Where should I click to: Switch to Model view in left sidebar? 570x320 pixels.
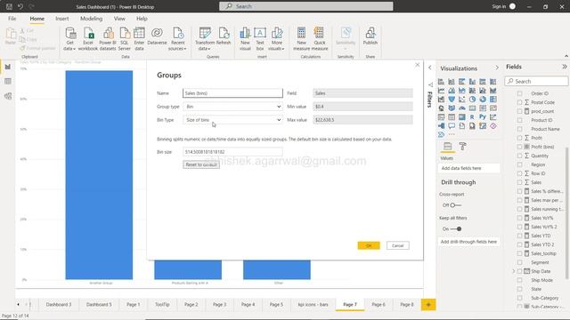(x=8, y=96)
